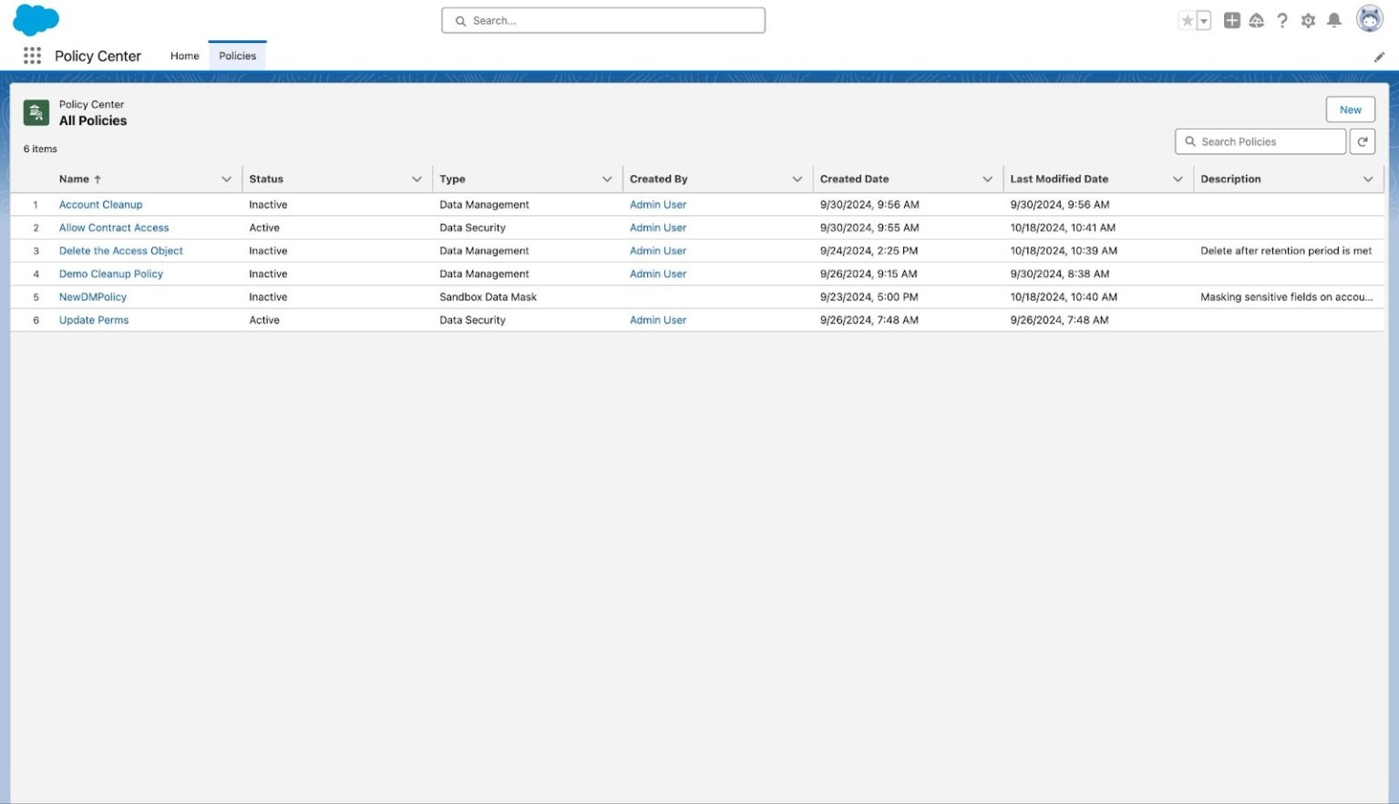Viewport: 1399px width, 804px height.
Task: Select the Policies tab
Action: 236,56
